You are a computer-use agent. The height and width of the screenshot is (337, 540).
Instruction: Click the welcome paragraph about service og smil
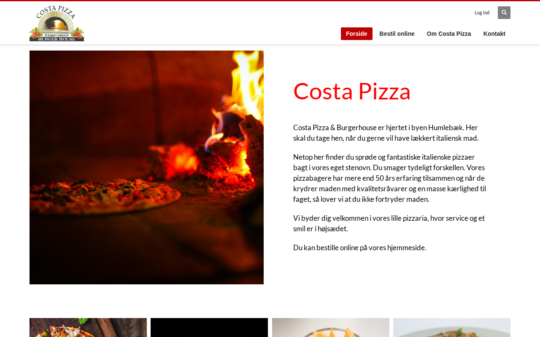click(389, 223)
